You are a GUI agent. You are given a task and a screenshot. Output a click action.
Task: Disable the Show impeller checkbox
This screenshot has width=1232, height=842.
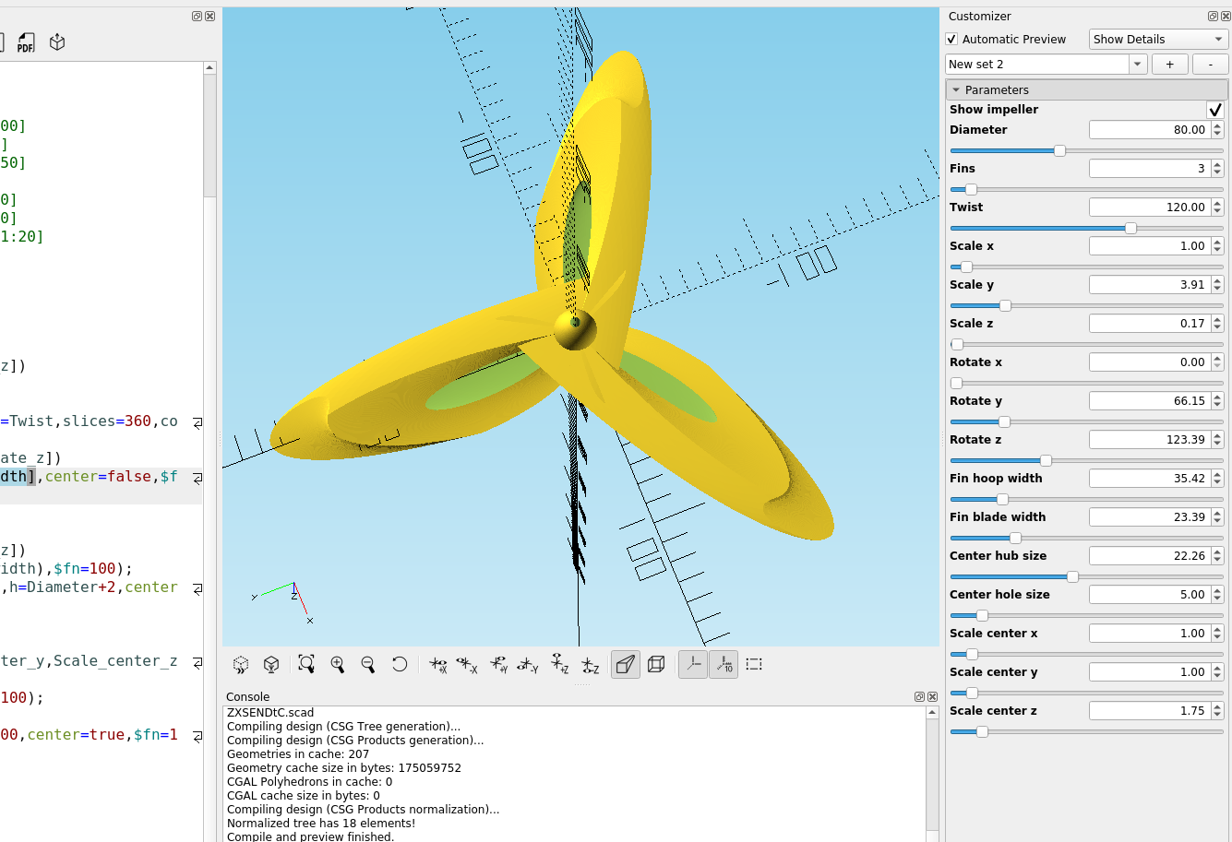point(1215,109)
